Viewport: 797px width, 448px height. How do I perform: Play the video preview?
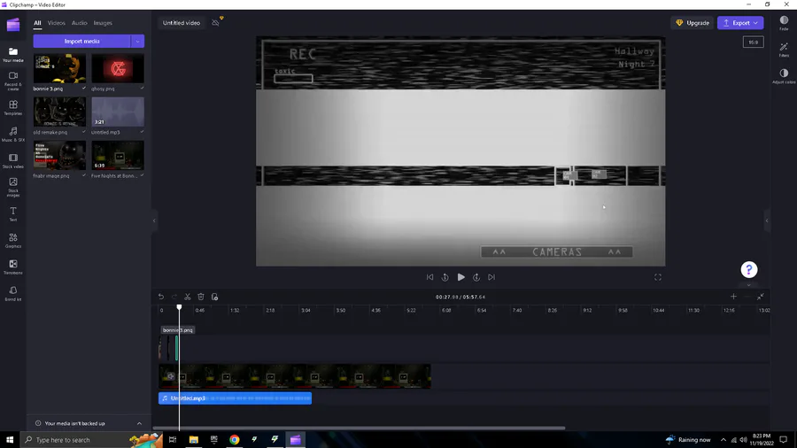click(x=461, y=277)
